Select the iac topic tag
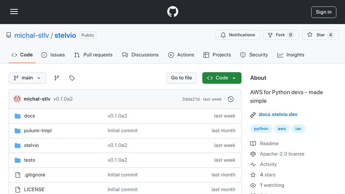This screenshot has width=345, height=194. pos(298,129)
